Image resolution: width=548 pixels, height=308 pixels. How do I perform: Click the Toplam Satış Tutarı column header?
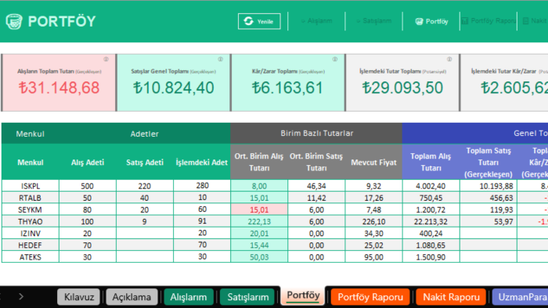pyautogui.click(x=489, y=162)
